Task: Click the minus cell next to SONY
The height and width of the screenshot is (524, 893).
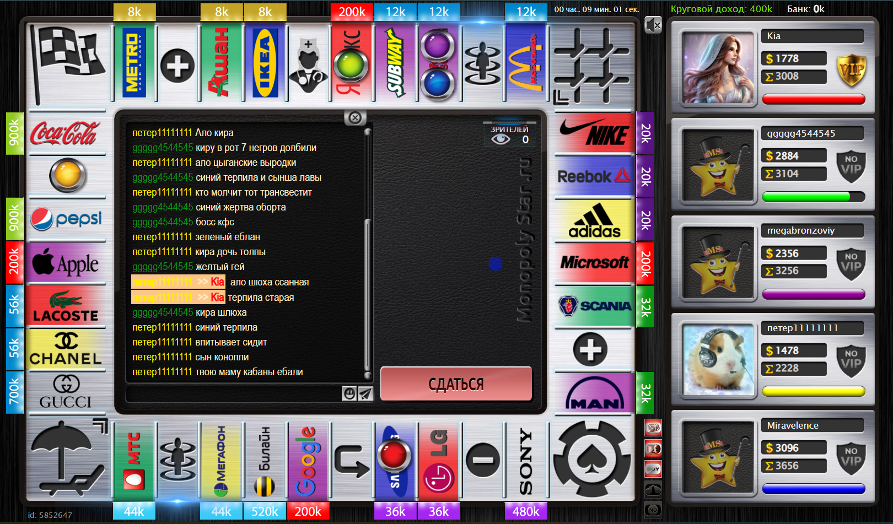Action: [x=482, y=461]
